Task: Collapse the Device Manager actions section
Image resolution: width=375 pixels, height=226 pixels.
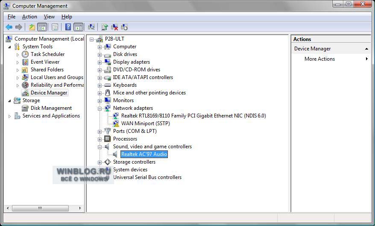Action: [x=366, y=49]
